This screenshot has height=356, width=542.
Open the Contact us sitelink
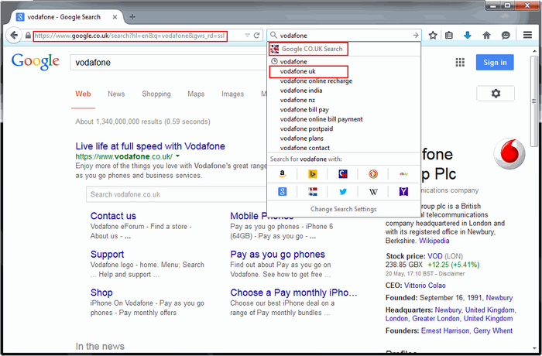tap(113, 216)
